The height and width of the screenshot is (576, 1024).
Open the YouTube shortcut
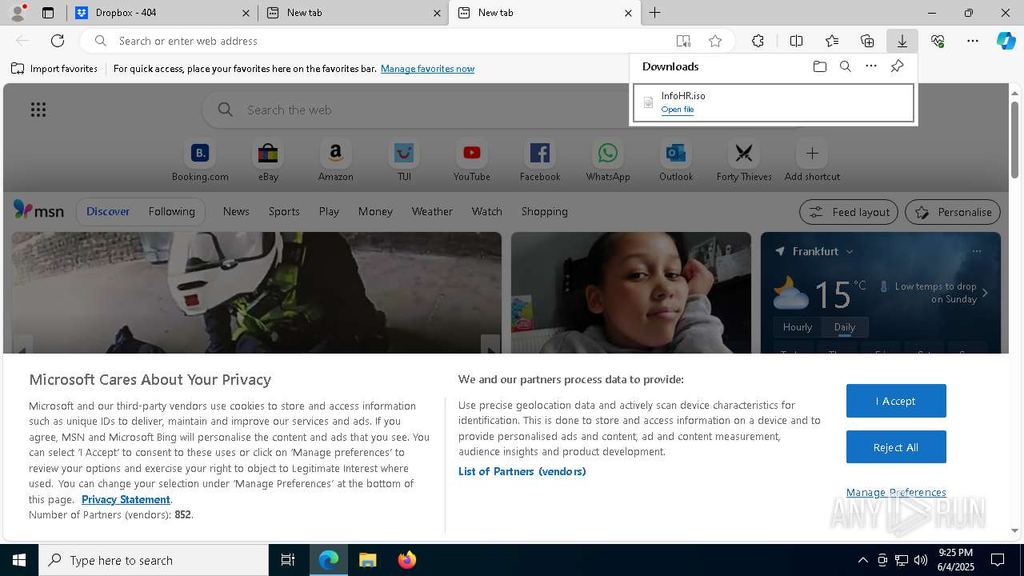pyautogui.click(x=472, y=160)
